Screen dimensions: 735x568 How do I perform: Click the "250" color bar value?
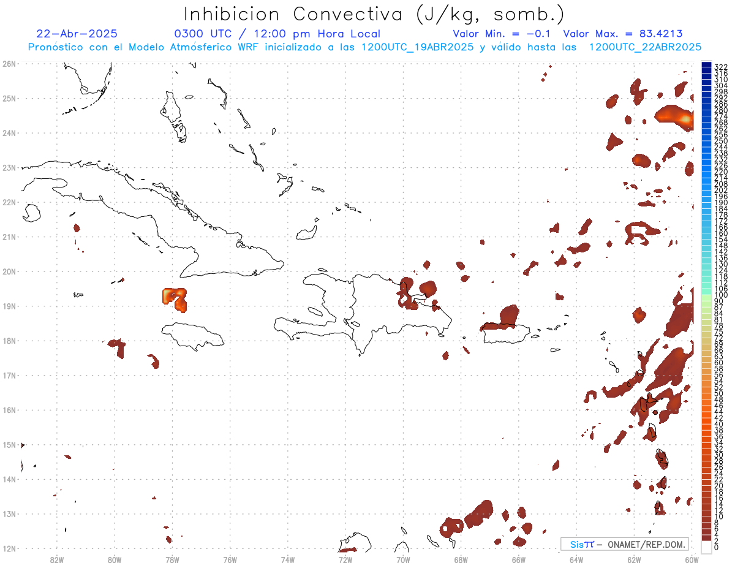click(x=721, y=141)
